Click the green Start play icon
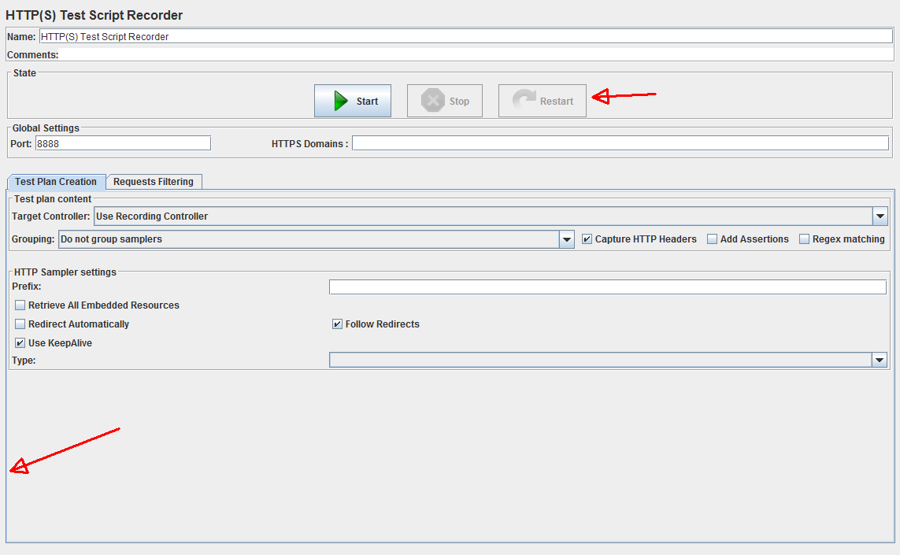 [340, 101]
